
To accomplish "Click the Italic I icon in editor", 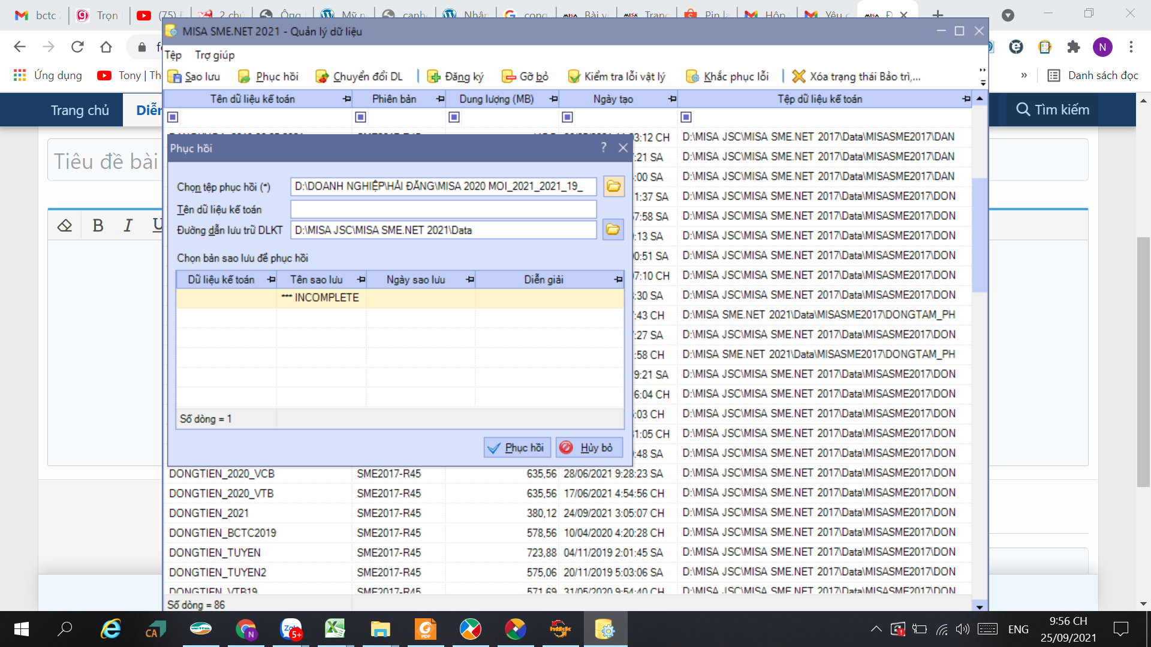I will click(128, 225).
